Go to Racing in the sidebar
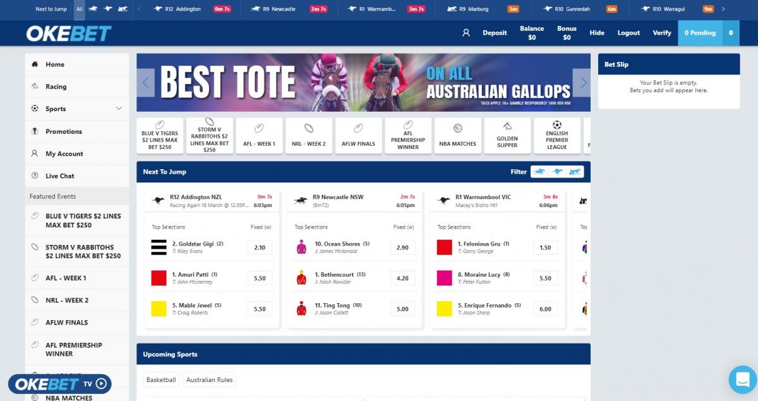758x401 pixels. coord(77,87)
